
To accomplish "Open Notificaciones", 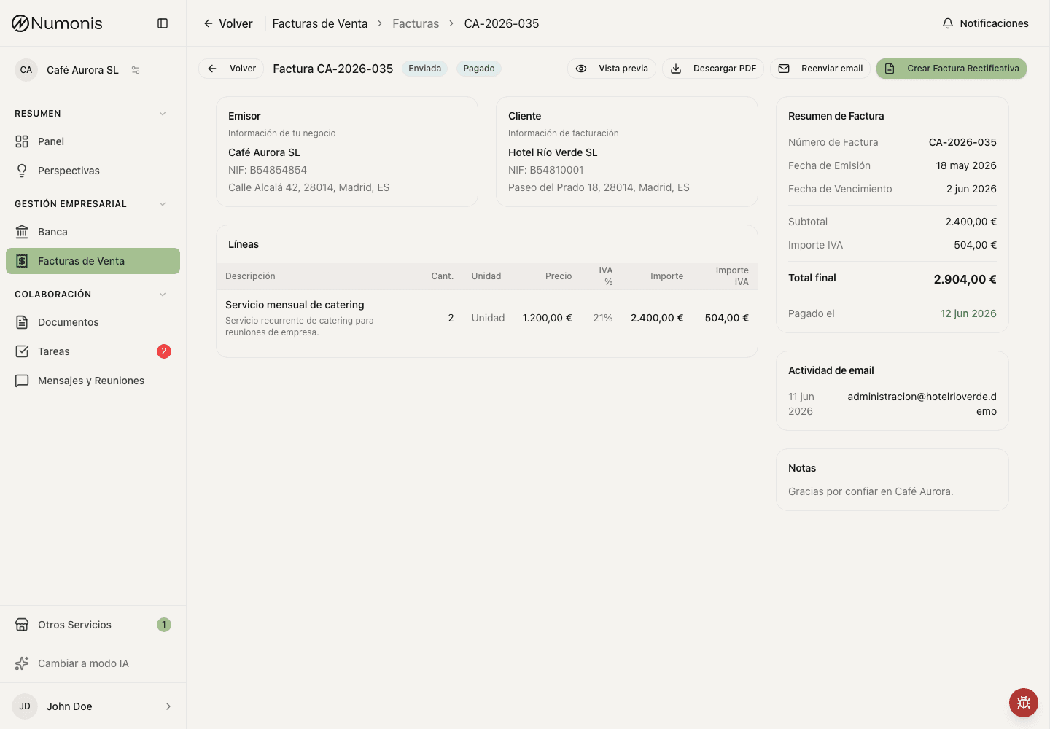I will pyautogui.click(x=985, y=23).
